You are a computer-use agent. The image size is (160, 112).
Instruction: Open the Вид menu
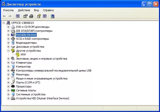[x=36, y=10]
